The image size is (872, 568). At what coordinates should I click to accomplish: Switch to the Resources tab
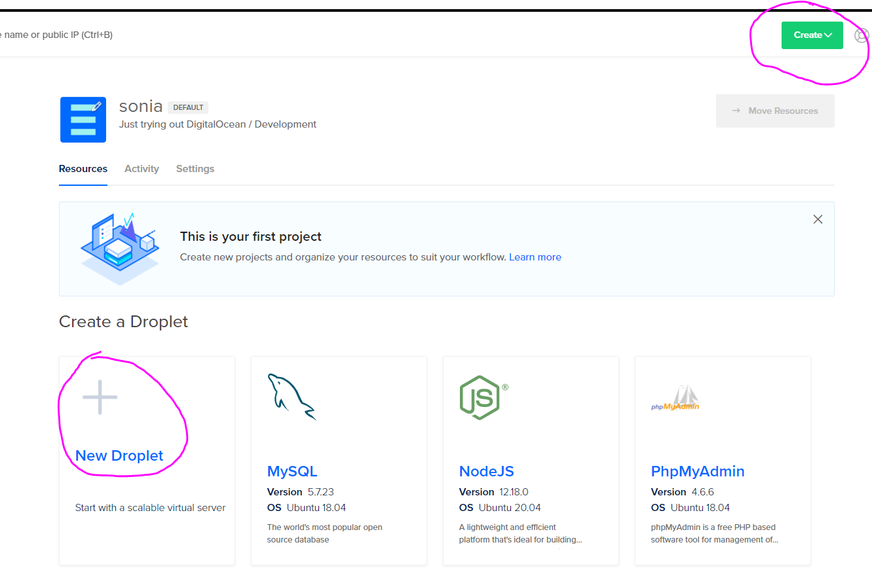pos(83,169)
